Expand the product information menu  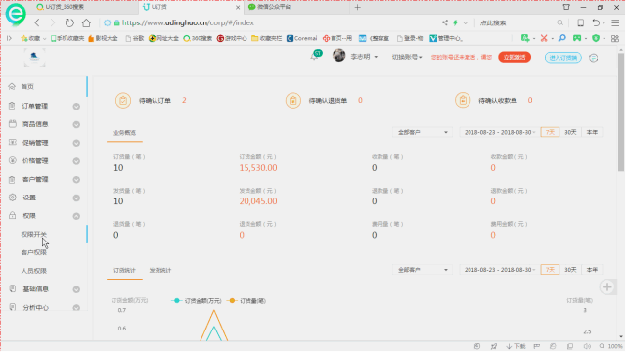coord(76,124)
